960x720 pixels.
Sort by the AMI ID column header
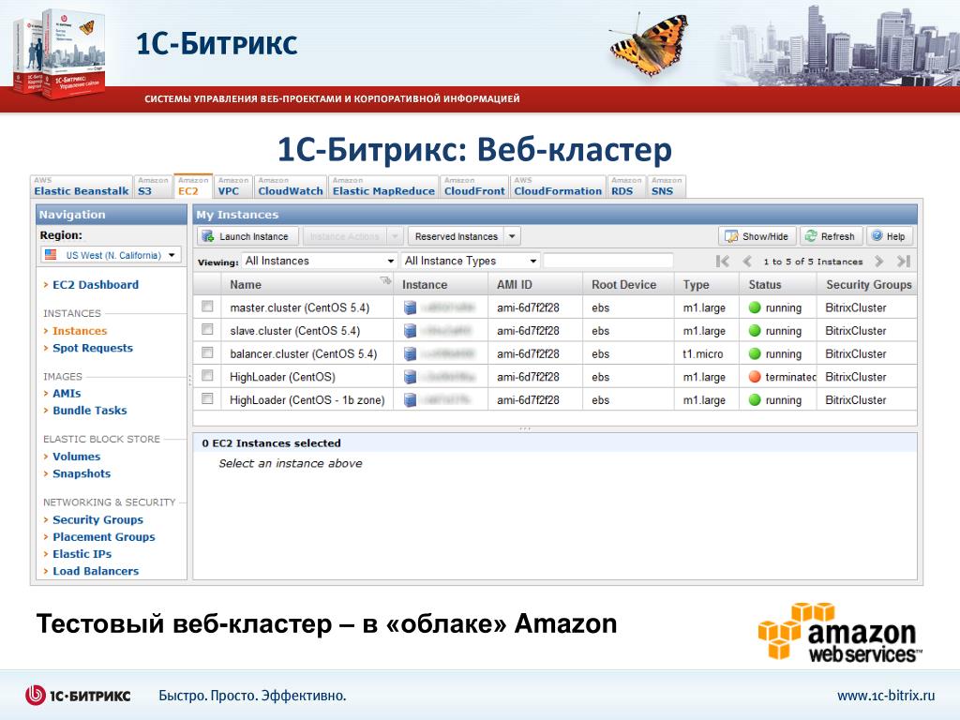tap(515, 285)
